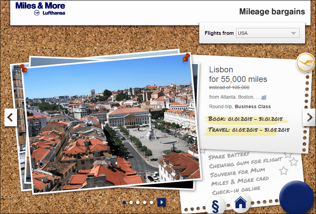Screen dimensions: 316x214
Task: Select the second slide dot indicator
Action: 131,202
